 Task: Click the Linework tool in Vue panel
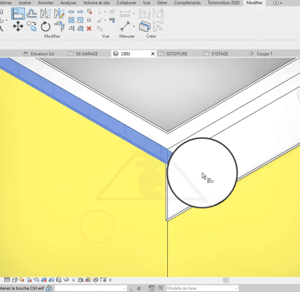(x=112, y=20)
